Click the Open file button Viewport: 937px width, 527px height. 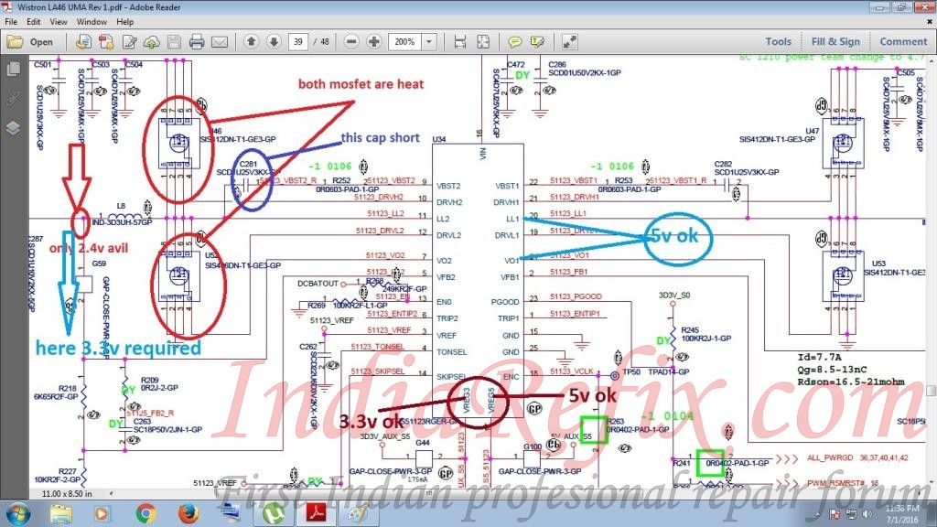[30, 42]
